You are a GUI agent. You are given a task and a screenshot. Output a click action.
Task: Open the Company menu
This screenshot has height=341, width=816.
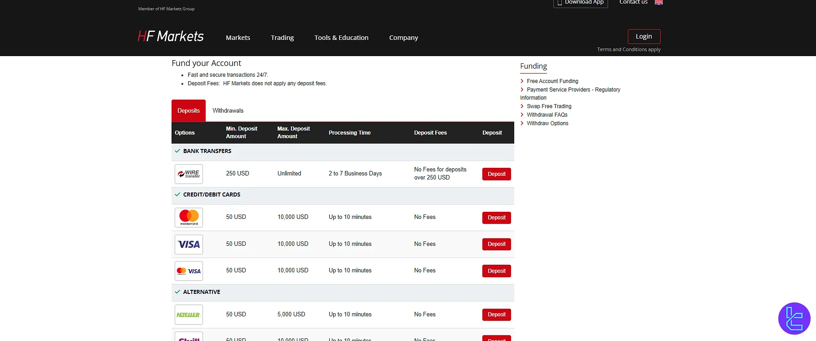(403, 38)
